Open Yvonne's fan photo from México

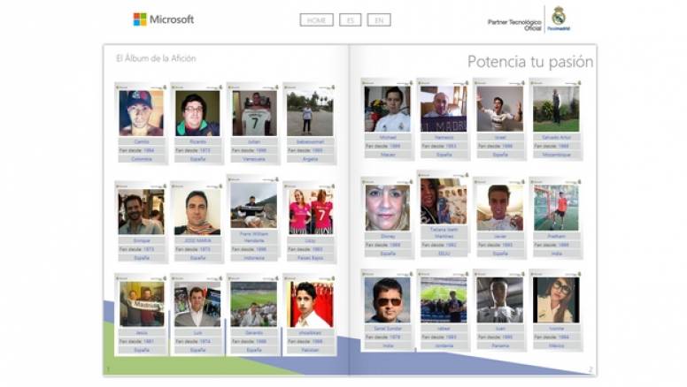coord(555,300)
